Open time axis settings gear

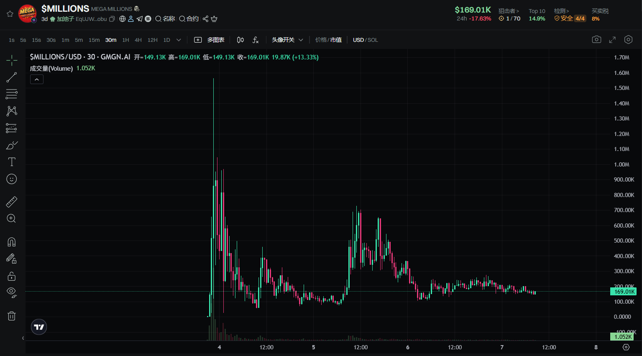click(x=626, y=347)
